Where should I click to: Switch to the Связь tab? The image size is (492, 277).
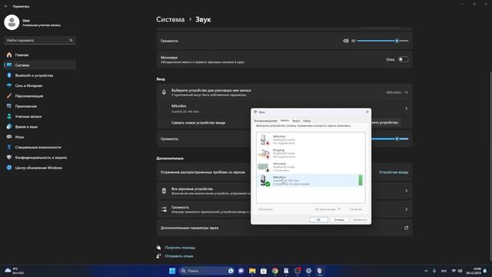tap(307, 121)
